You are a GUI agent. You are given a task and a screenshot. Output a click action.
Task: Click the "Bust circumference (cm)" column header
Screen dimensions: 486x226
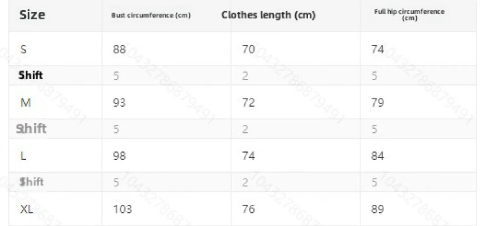[151, 15]
